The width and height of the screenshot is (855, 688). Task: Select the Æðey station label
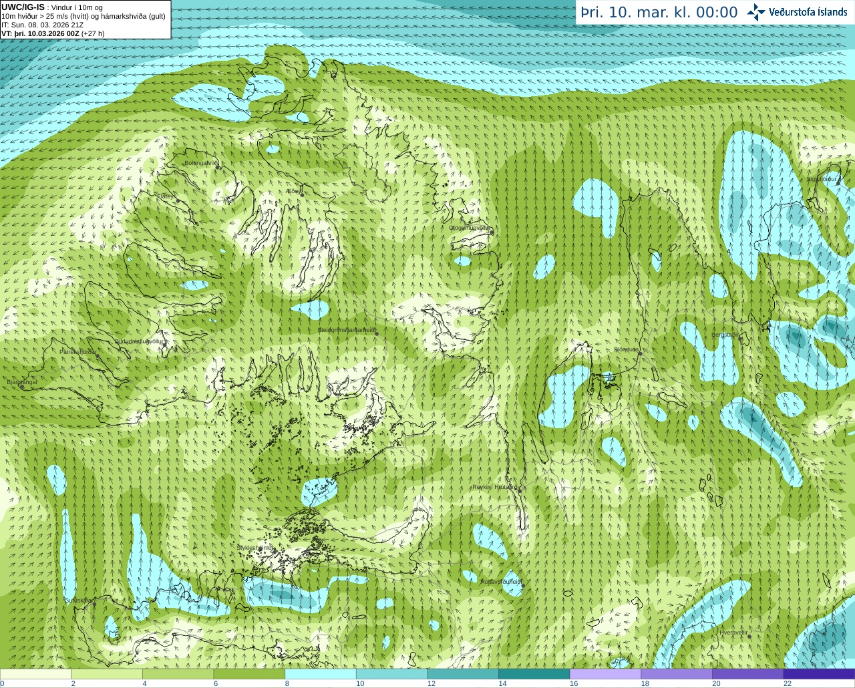(295, 191)
